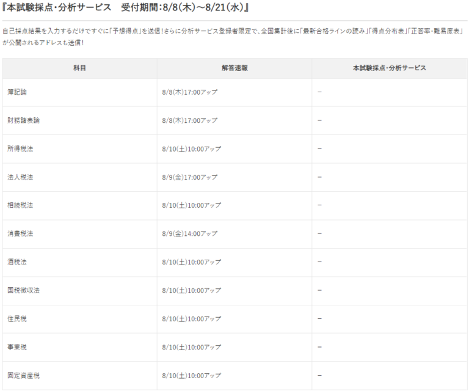Click the 科目 column header

[79, 68]
